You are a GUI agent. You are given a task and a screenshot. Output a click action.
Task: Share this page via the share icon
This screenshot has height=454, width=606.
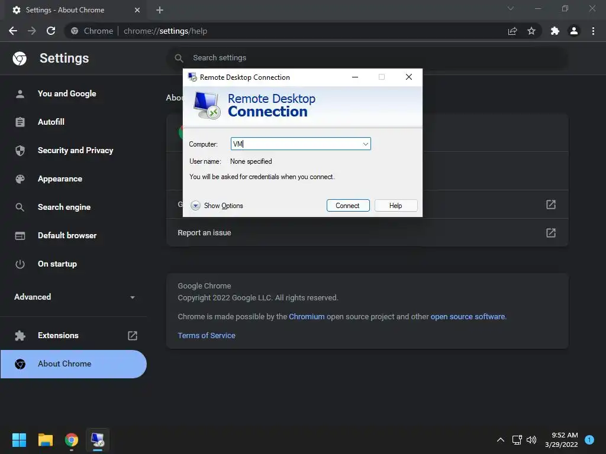tap(512, 31)
